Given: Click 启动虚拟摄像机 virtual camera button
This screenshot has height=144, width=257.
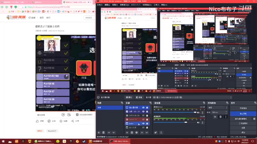Looking at the screenshot, I should (x=241, y=119).
